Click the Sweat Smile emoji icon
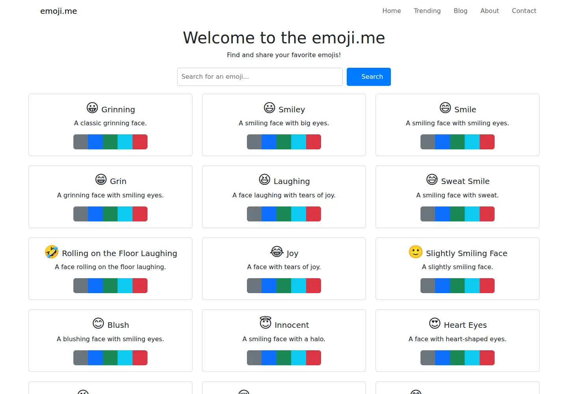The width and height of the screenshot is (568, 394). point(432,180)
